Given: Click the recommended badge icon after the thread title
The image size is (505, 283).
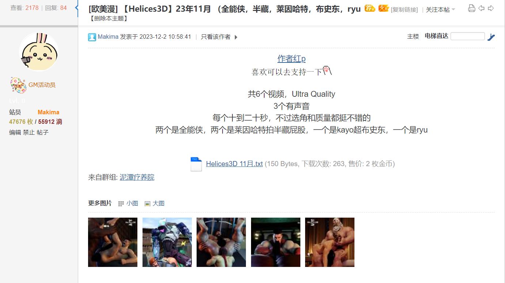Looking at the screenshot, I should pos(370,9).
